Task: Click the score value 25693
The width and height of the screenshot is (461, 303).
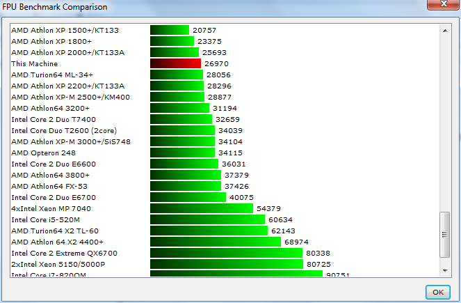Action: (214, 53)
